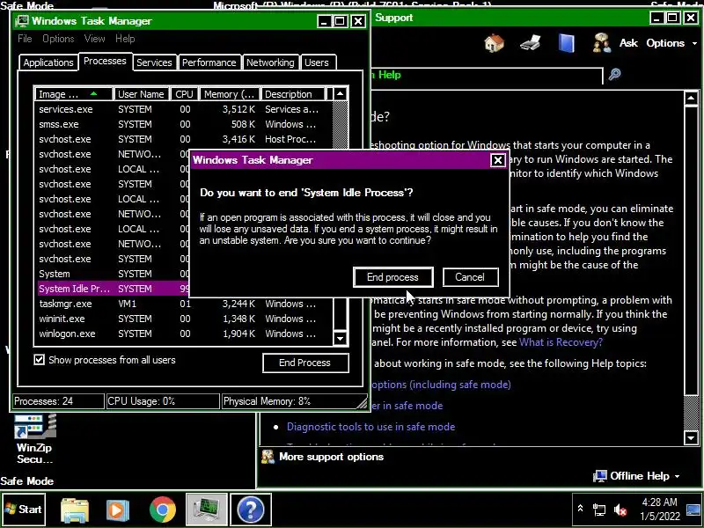Open the Offline Help dropdown
This screenshot has height=528, width=704.
(636, 476)
